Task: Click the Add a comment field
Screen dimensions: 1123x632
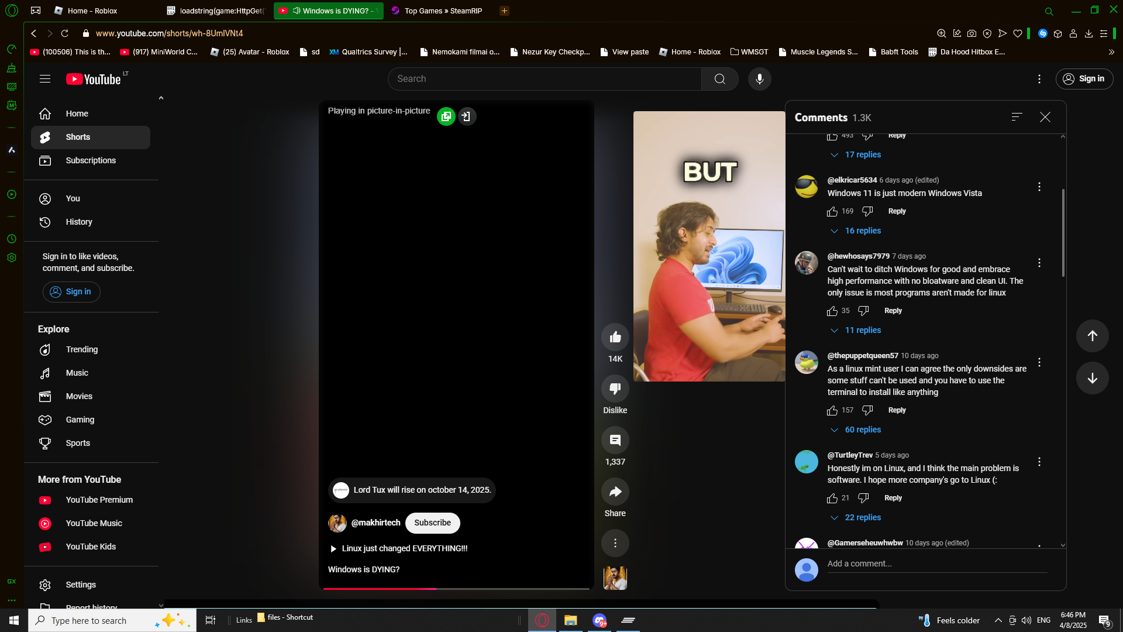Action: tap(936, 564)
